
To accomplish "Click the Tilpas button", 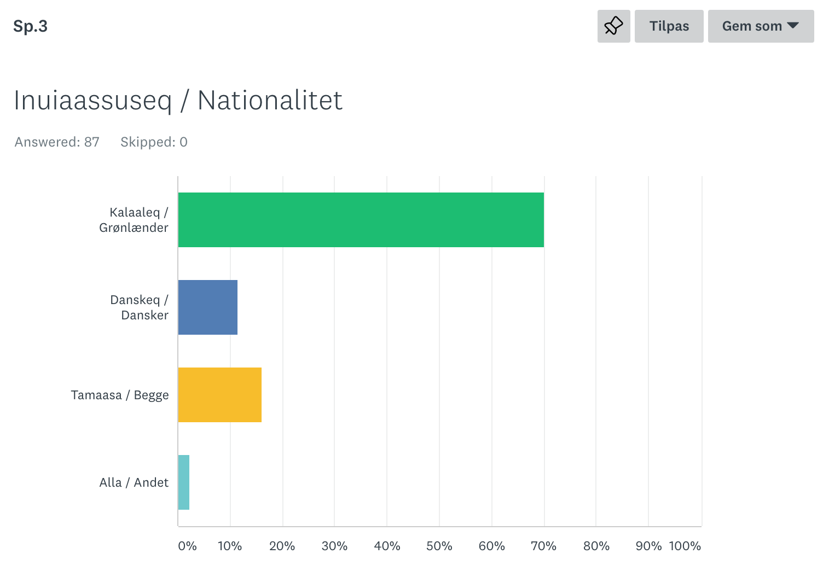I will [669, 26].
